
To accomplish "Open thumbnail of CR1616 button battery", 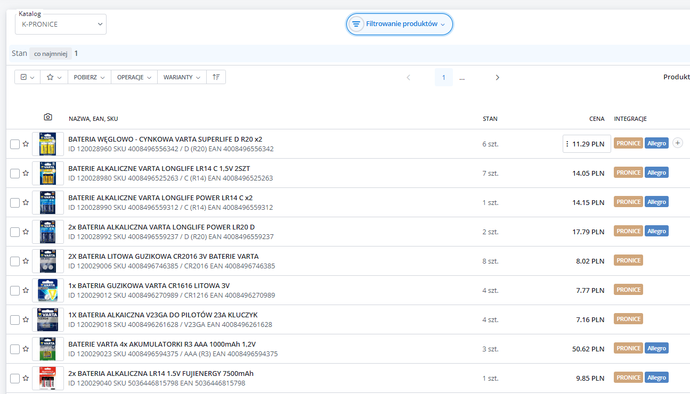I will pos(48,291).
